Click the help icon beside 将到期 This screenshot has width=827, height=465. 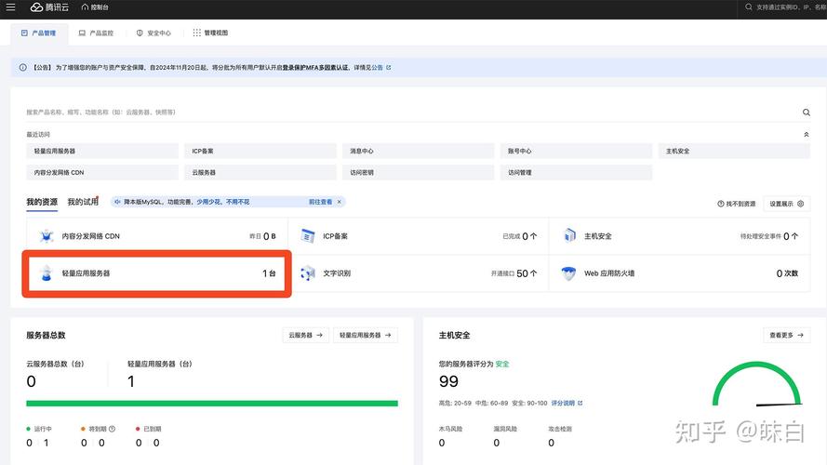[113, 429]
